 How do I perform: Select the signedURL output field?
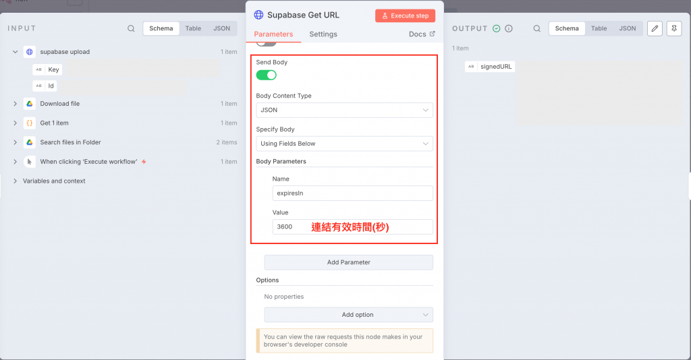(x=490, y=67)
